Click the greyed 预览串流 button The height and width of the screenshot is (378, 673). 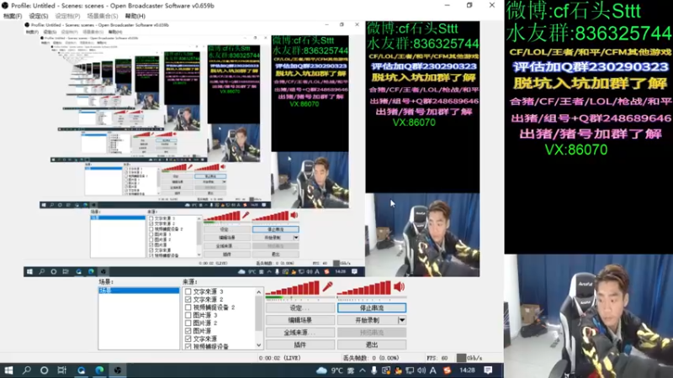372,332
